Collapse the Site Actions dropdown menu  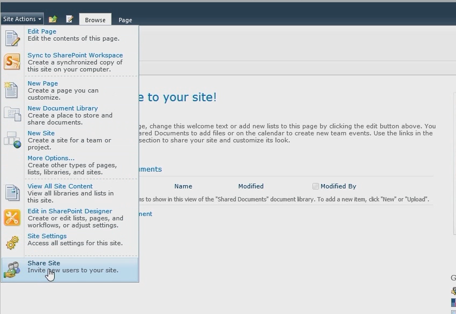[22, 19]
